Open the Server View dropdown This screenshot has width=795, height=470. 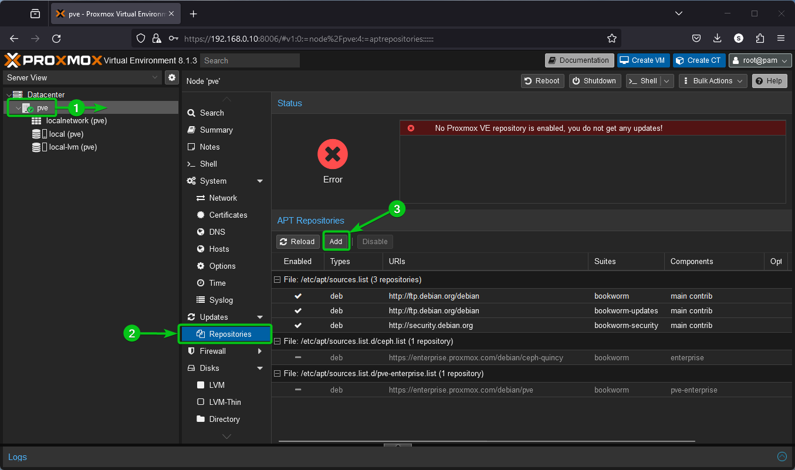coord(82,77)
